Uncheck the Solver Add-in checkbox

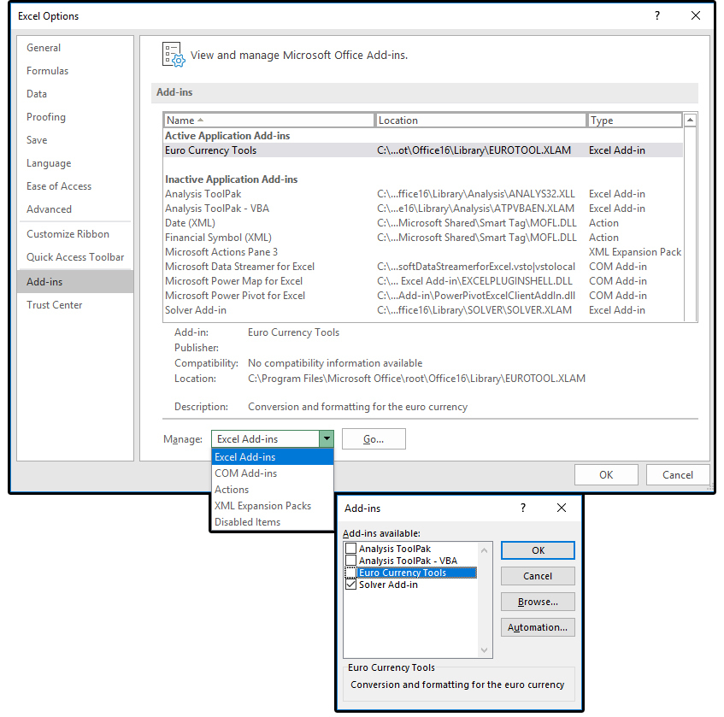pyautogui.click(x=350, y=585)
